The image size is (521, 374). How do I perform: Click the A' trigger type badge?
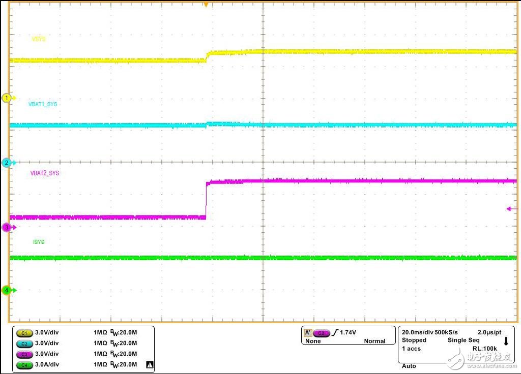point(308,333)
